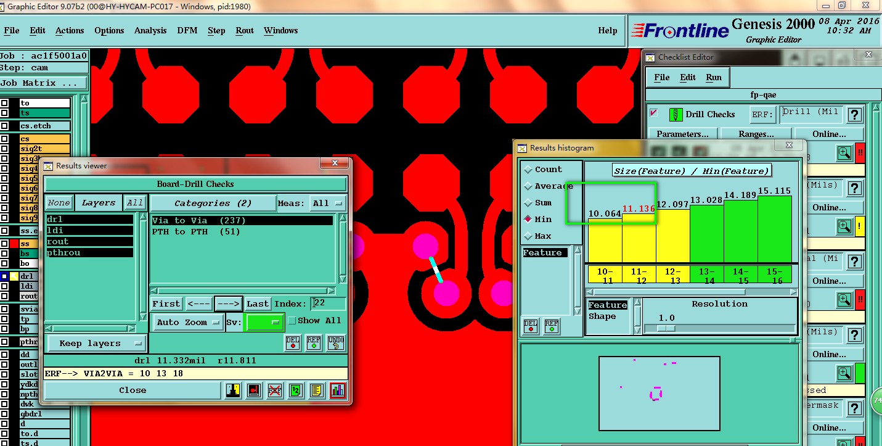Click the REF icon in Results viewer
Screen dimensions: 882x446
(x=314, y=342)
